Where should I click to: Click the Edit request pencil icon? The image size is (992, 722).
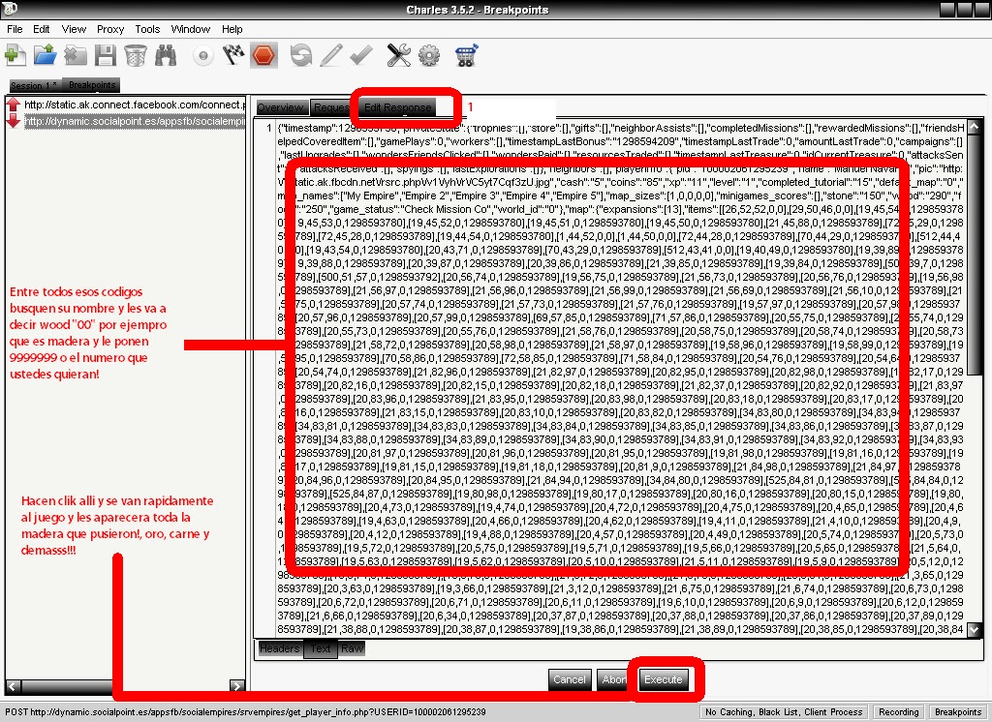[x=331, y=55]
